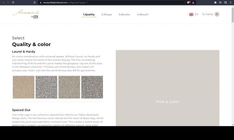
Task: Jump to the 4.Result step
Action: pos(142,14)
